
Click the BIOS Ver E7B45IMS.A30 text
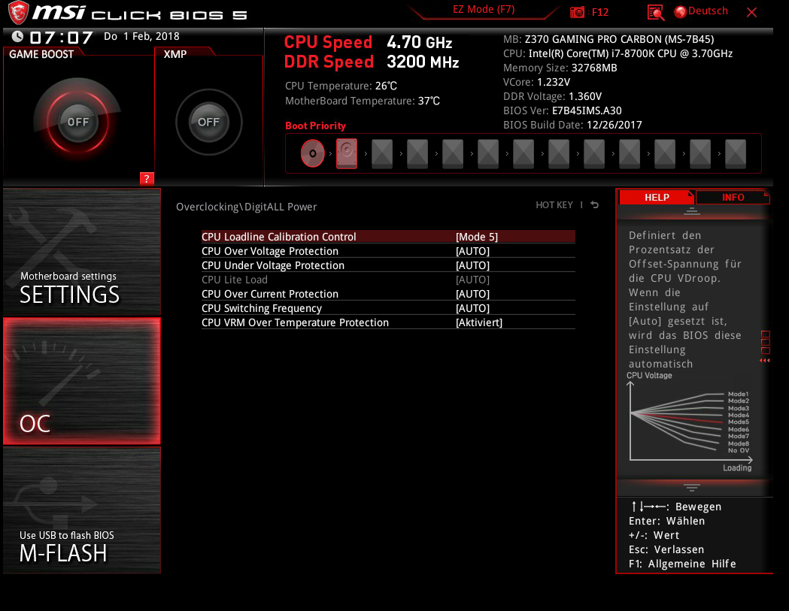(562, 110)
